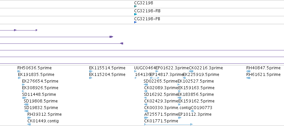Select CK02216.3prime EST label
284x126 pixels.
click(206, 68)
